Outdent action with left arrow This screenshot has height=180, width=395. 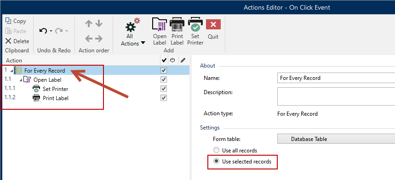tap(89, 39)
